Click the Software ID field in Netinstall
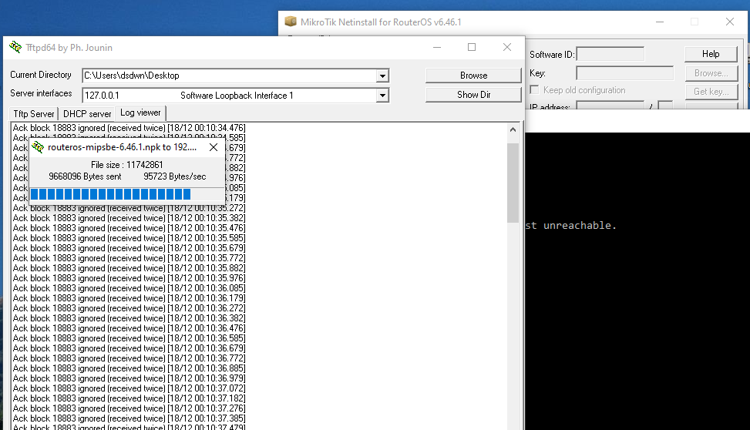Image resolution: width=750 pixels, height=430 pixels. [x=610, y=54]
